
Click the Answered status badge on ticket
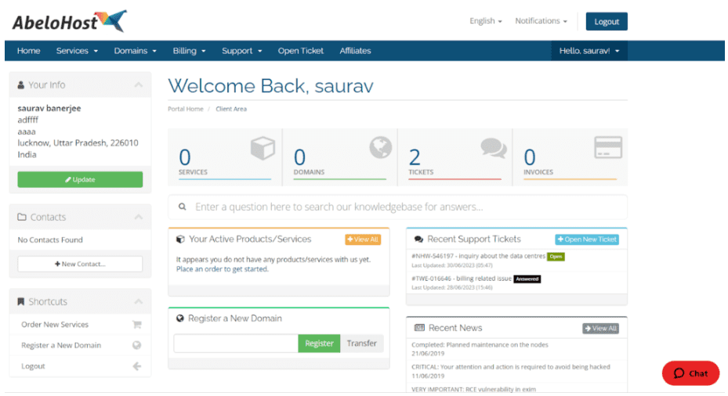pos(527,279)
